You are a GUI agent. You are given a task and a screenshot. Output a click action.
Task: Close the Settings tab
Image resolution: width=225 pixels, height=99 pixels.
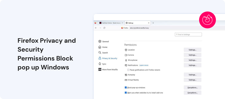149,23
